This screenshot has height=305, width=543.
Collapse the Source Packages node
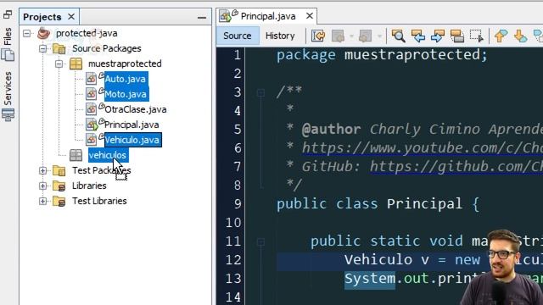point(42,48)
